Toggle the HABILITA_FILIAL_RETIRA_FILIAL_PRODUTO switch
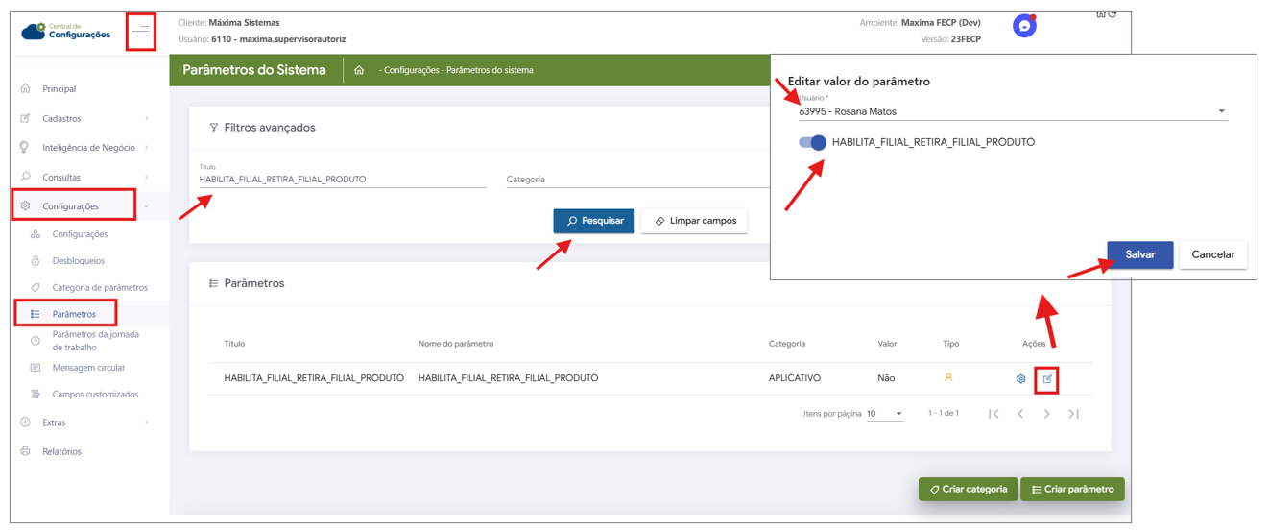Viewport: 1269px width, 530px height. (x=813, y=142)
